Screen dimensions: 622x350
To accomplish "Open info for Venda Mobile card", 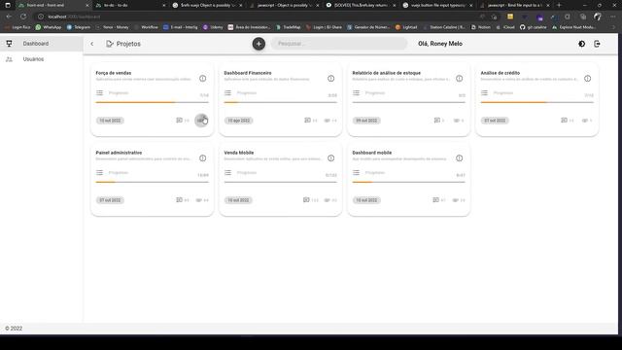I will pyautogui.click(x=330, y=158).
